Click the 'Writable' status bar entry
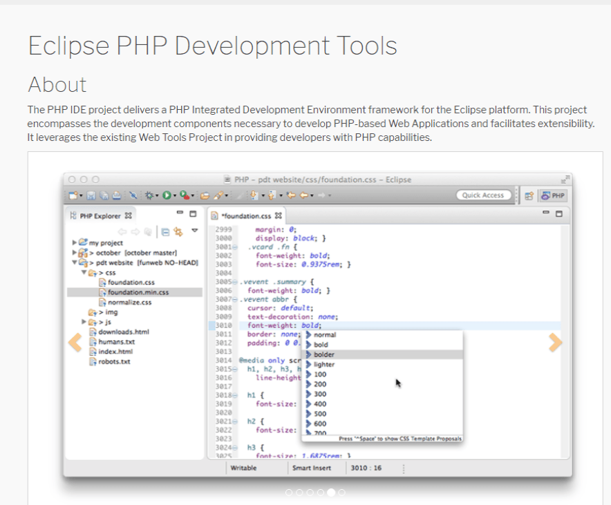 (243, 468)
